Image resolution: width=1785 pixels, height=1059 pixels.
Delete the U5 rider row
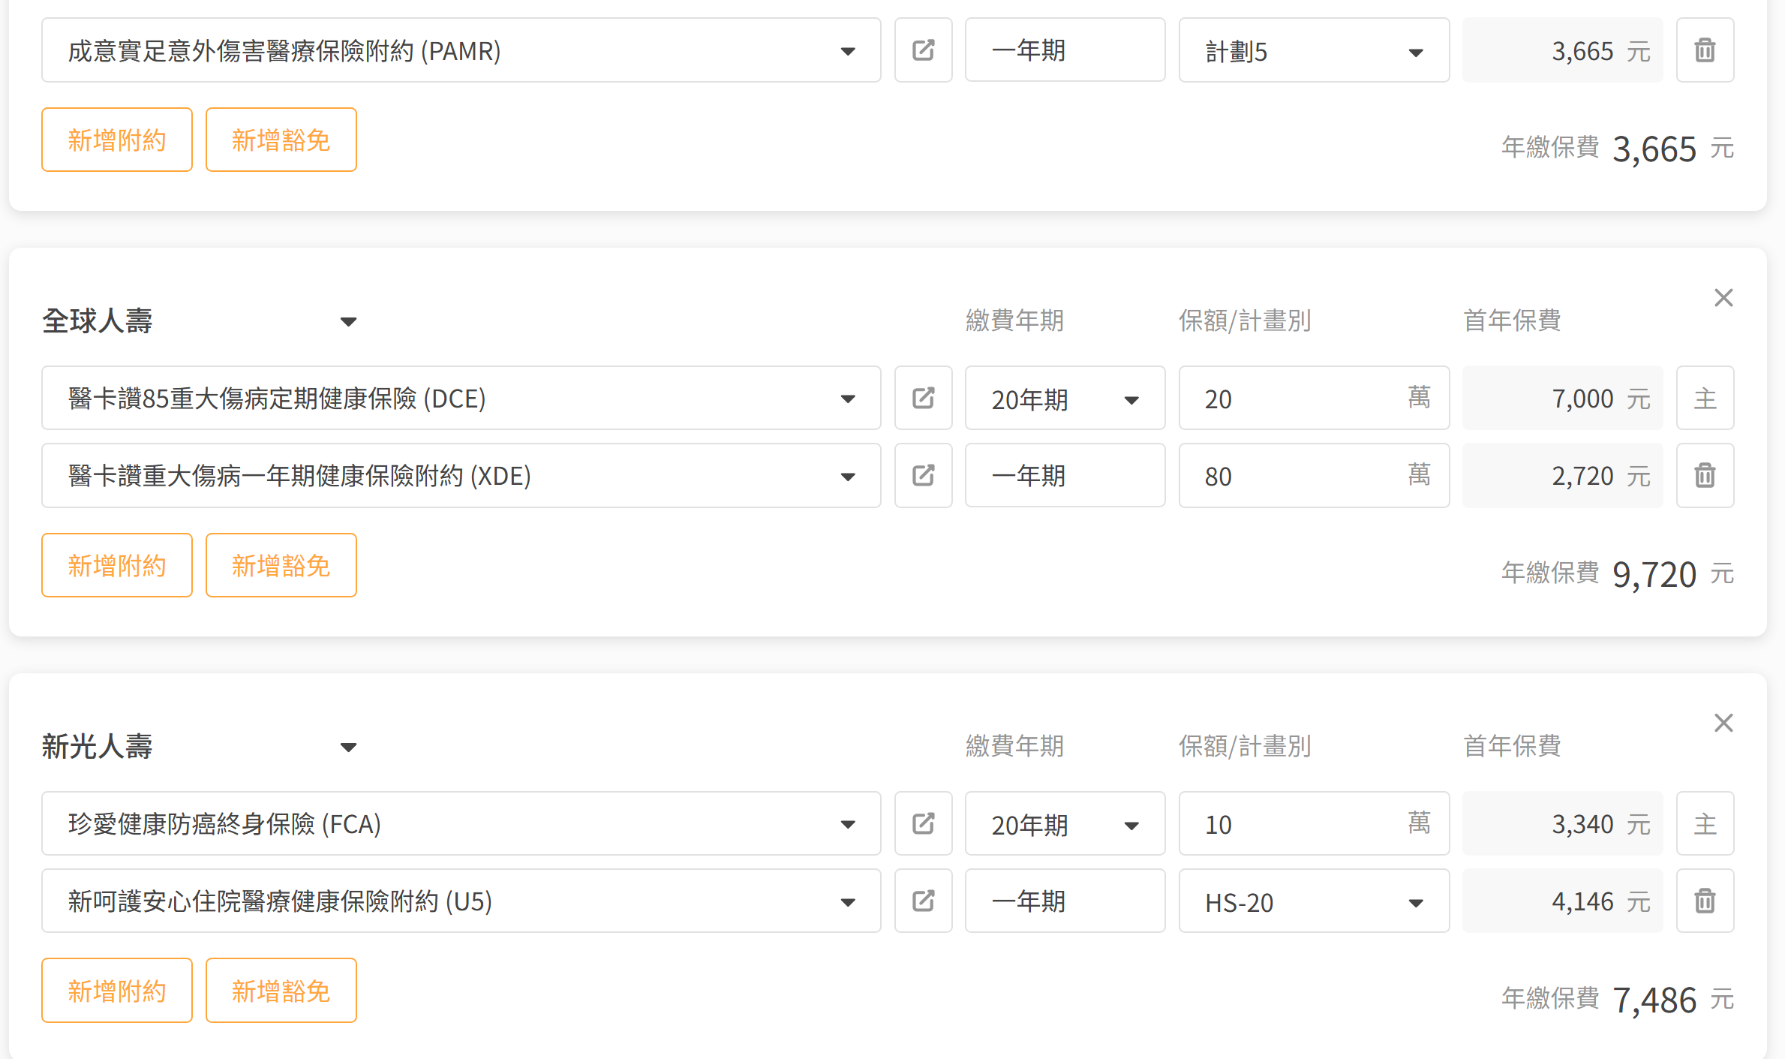tap(1705, 901)
